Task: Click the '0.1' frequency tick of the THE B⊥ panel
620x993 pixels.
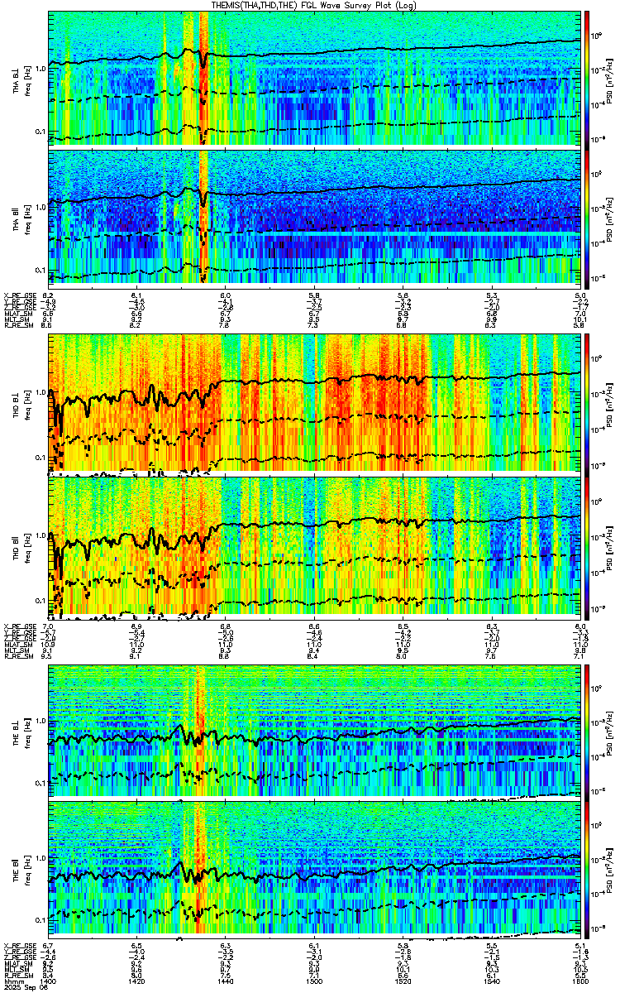Action: click(38, 782)
